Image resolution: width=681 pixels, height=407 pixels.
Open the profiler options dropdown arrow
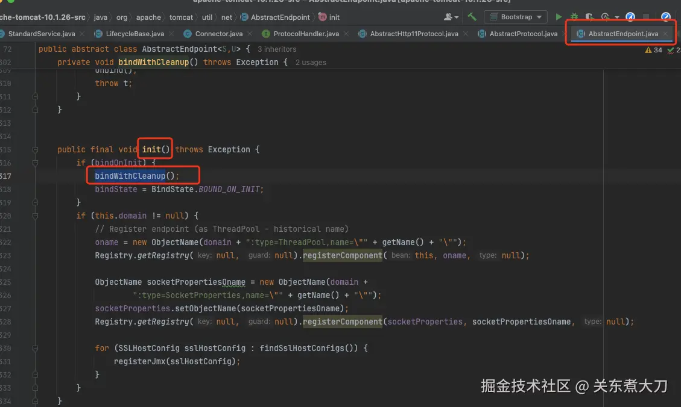point(616,17)
